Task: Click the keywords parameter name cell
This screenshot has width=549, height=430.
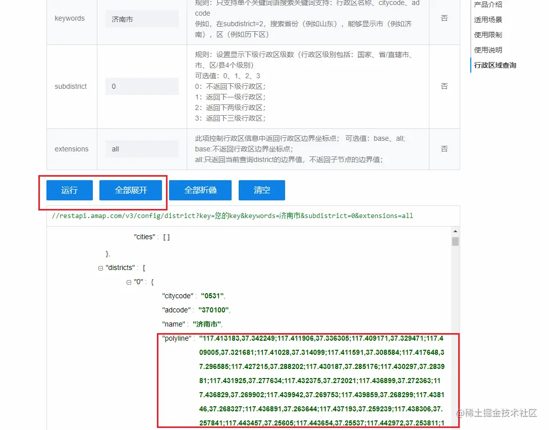Action: coord(72,18)
